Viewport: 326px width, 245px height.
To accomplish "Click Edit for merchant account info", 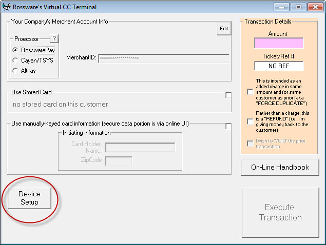I will coord(224,29).
